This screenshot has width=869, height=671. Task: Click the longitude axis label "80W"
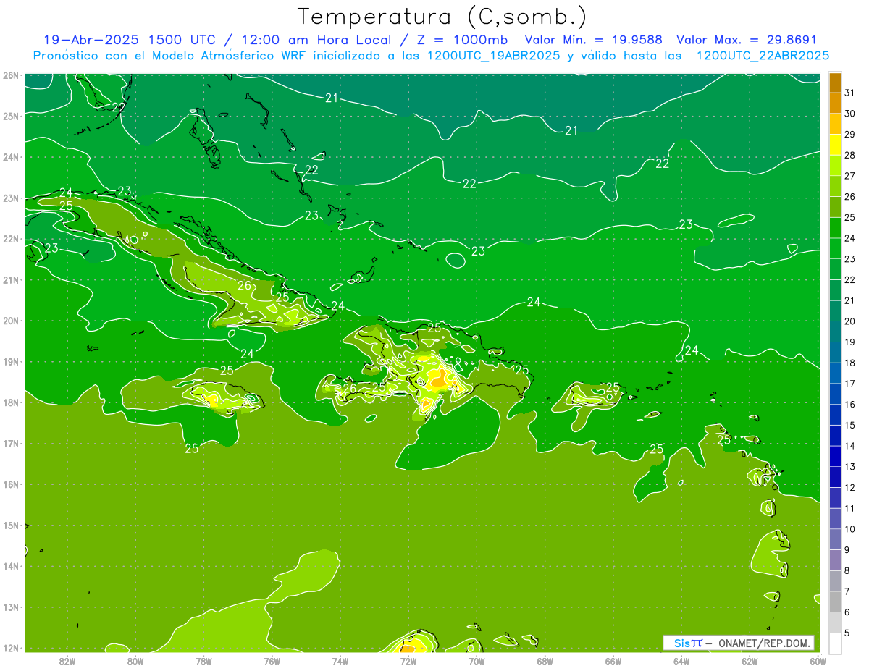click(x=135, y=661)
